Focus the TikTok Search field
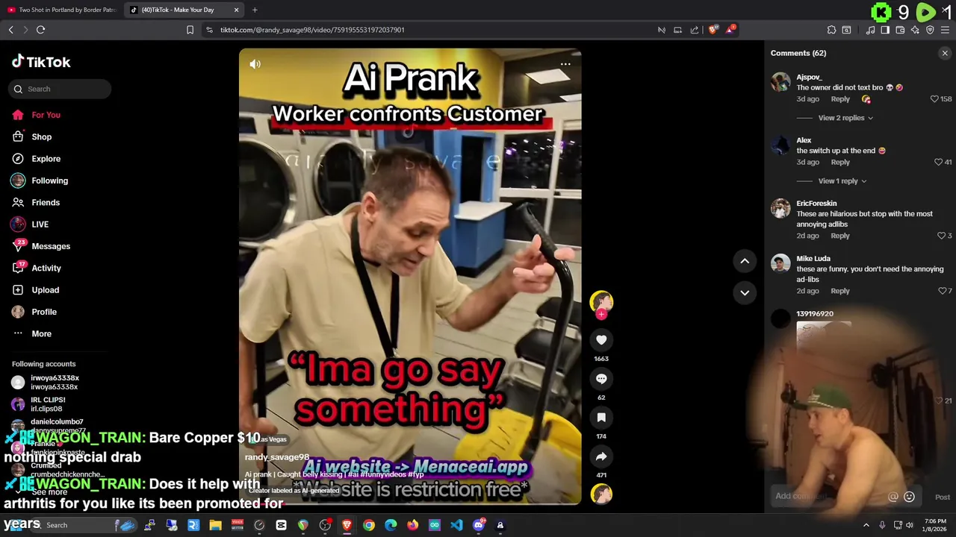 (60, 89)
